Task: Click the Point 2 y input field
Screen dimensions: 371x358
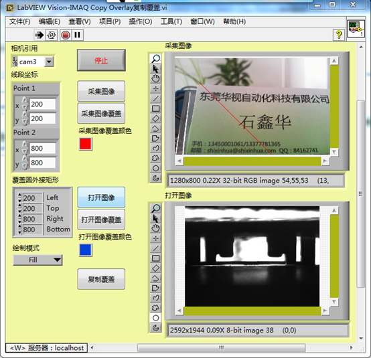Action: tap(42, 163)
